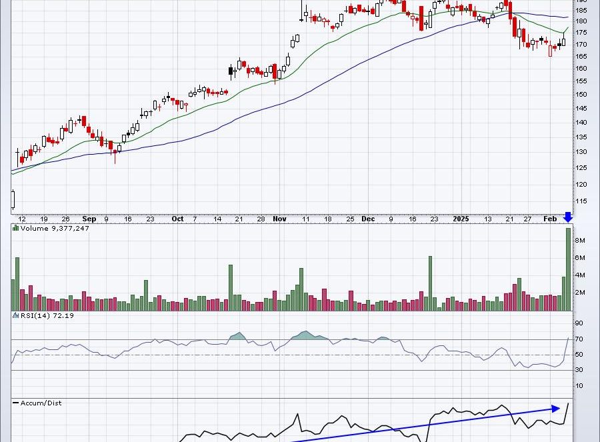Viewport: 600px width, 442px height.
Task: Click the '28' date axis label
Action: [261, 219]
